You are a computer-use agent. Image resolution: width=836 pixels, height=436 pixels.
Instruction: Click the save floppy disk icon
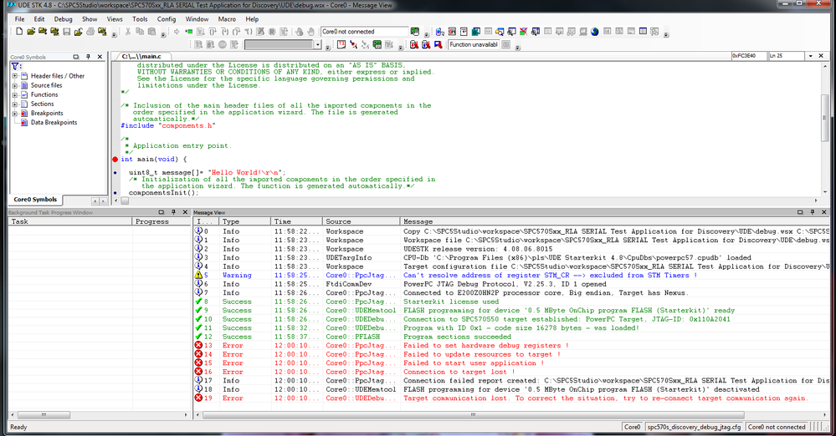pyautogui.click(x=67, y=32)
